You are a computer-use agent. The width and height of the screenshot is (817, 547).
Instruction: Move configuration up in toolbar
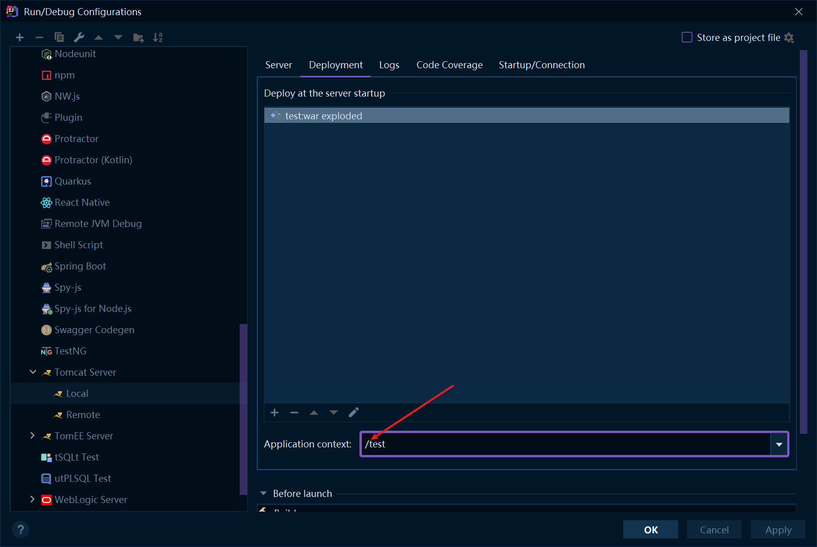(99, 37)
